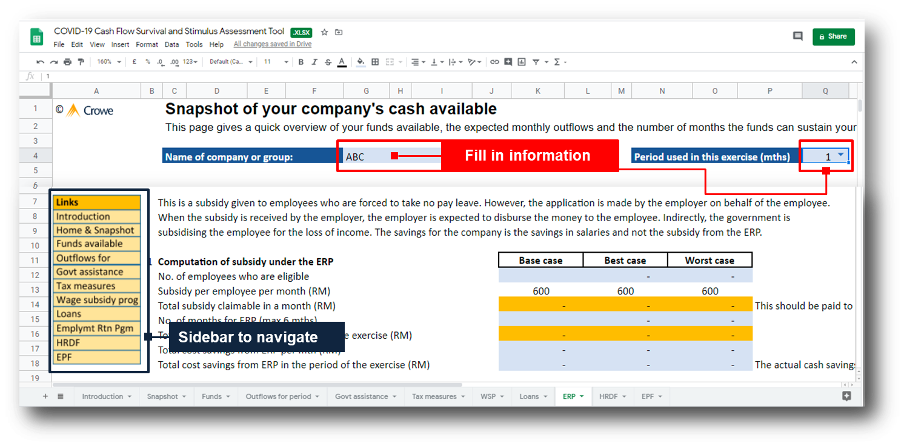Toggle bold formatting

pyautogui.click(x=301, y=62)
